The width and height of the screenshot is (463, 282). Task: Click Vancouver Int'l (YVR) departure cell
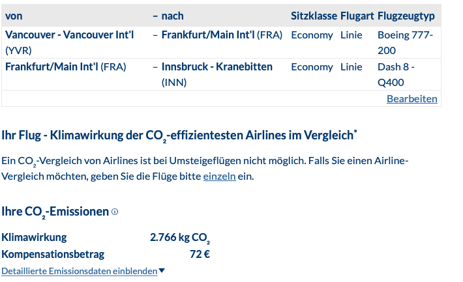pyautogui.click(x=69, y=42)
